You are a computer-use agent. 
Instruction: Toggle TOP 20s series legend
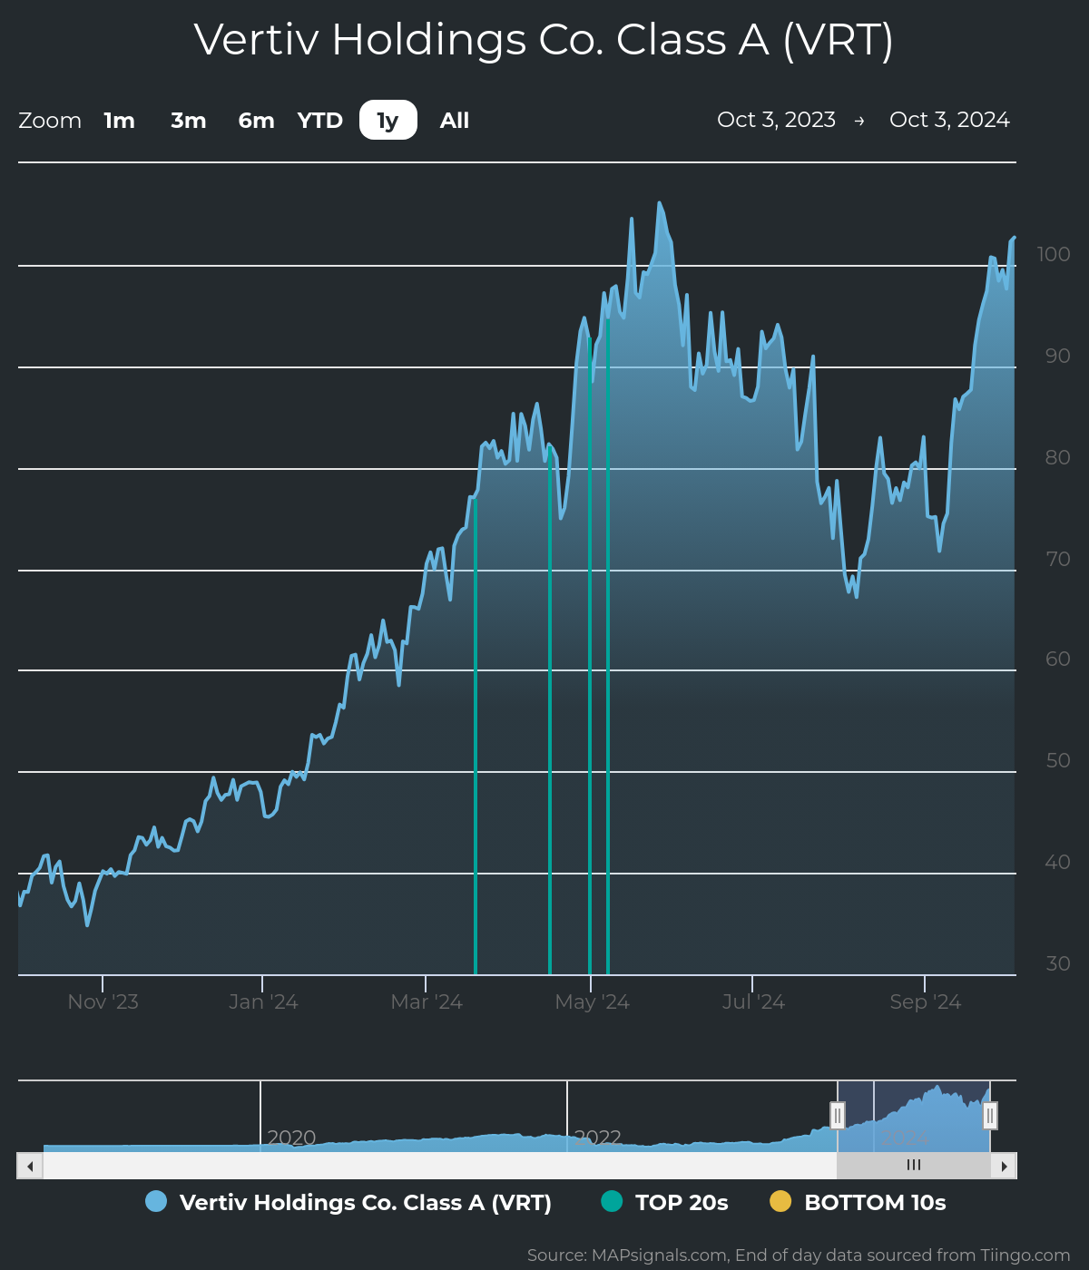pyautogui.click(x=664, y=1202)
